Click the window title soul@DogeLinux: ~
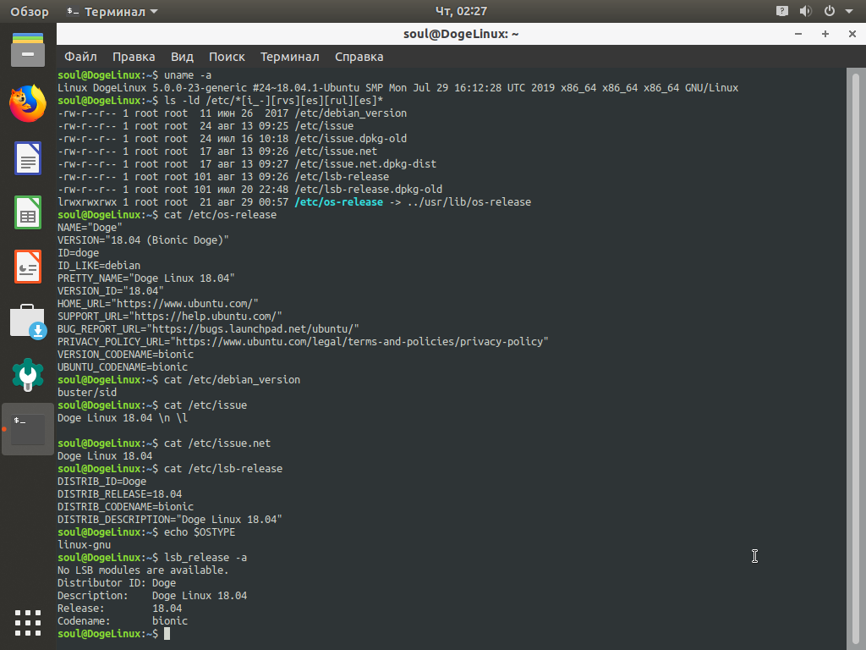The image size is (866, 650). click(461, 34)
